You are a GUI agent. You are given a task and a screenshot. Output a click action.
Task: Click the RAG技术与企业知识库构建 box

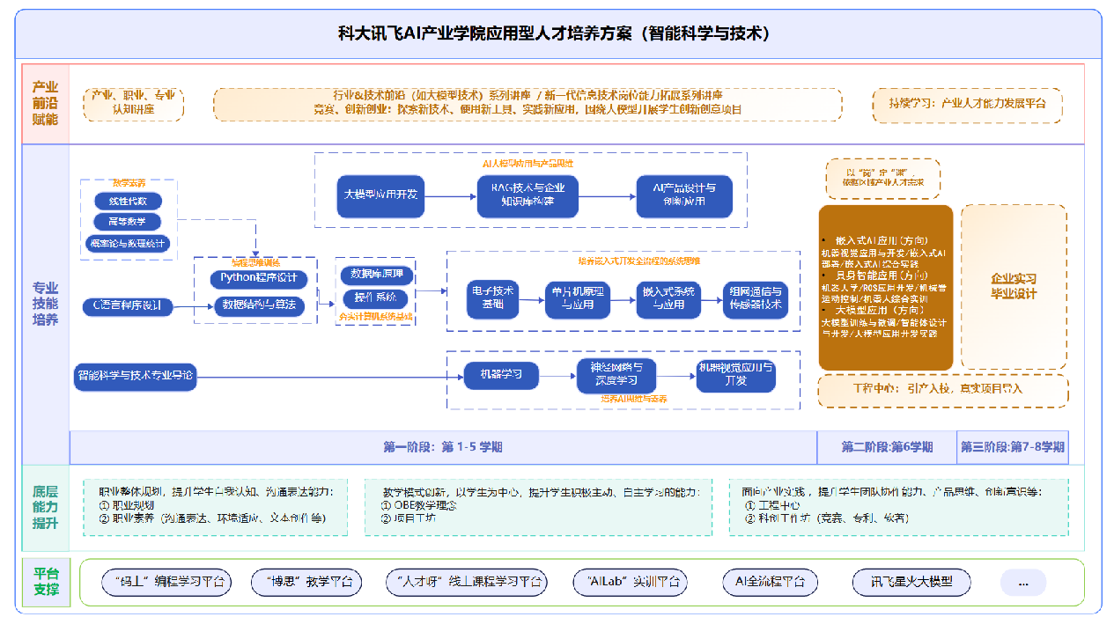pos(527,195)
